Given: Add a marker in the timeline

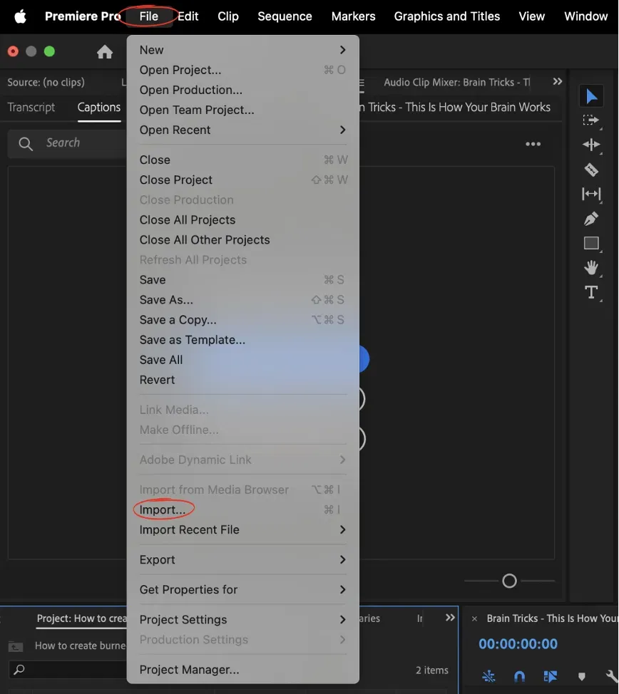Looking at the screenshot, I should [x=581, y=676].
